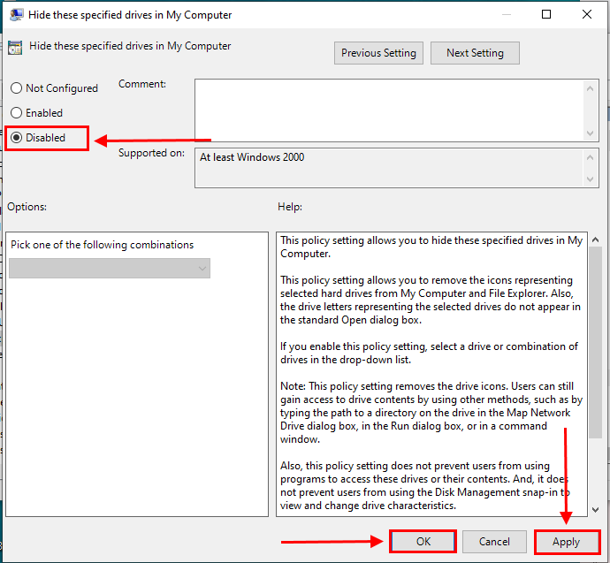The width and height of the screenshot is (610, 563).
Task: Click the 'Options:' label
Action: point(27,207)
